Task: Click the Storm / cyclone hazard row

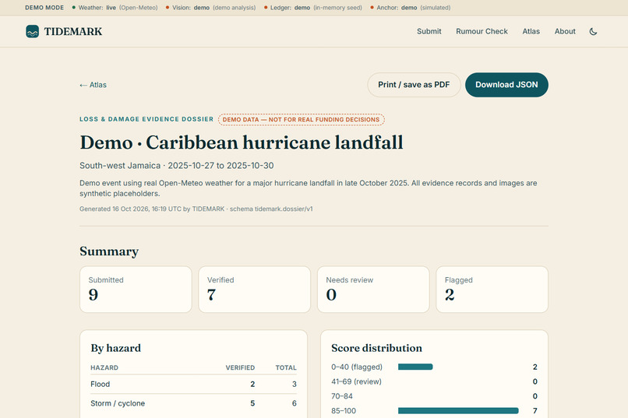Action: [193, 403]
